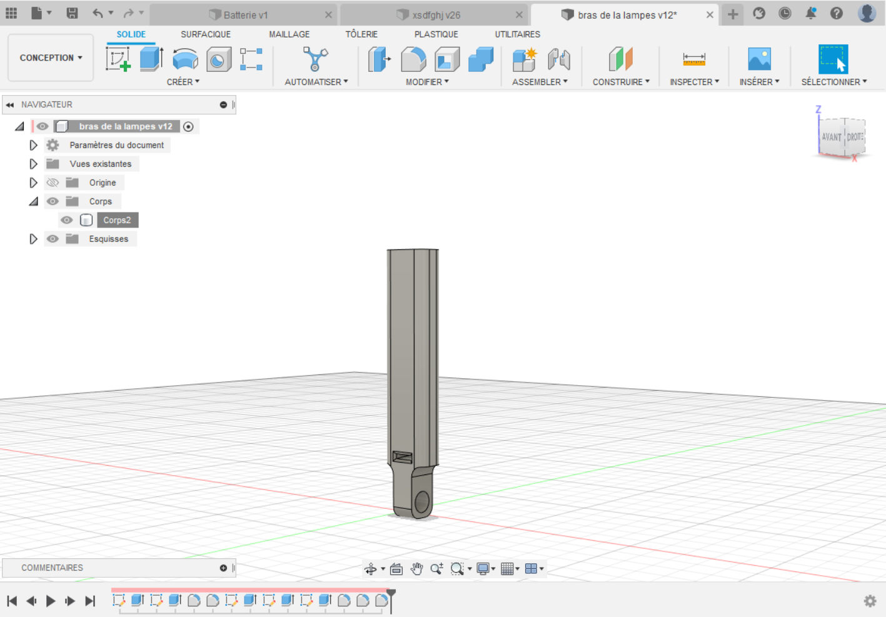Activate the bras de la lampes v12 radio button
Viewport: 886px width, 617px height.
coord(188,126)
